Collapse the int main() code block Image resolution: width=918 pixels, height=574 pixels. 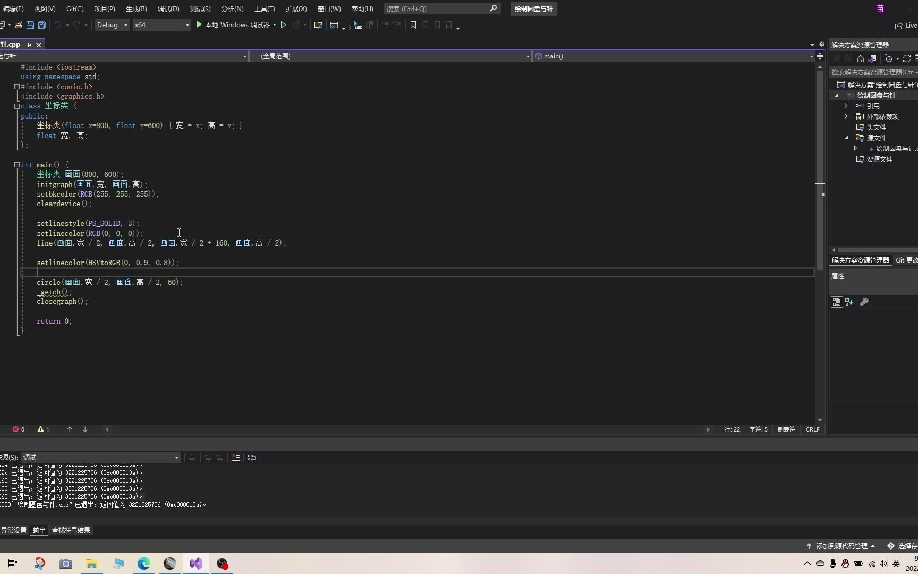pos(17,165)
